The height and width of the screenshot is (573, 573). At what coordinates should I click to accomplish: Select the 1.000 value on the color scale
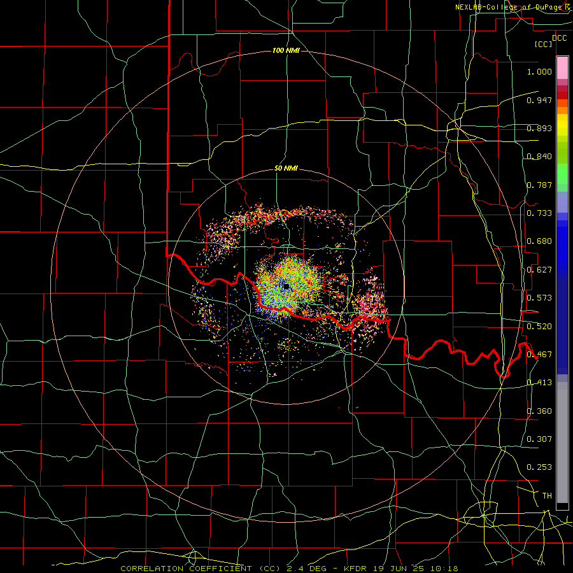[x=539, y=71]
